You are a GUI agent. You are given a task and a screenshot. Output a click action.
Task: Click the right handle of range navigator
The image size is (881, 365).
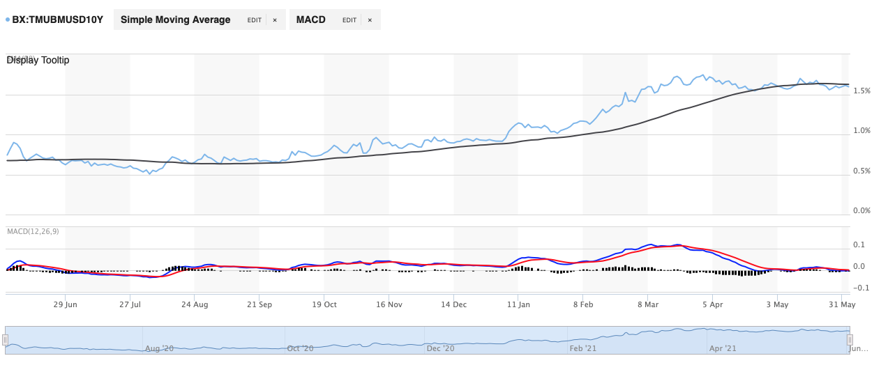(850, 340)
